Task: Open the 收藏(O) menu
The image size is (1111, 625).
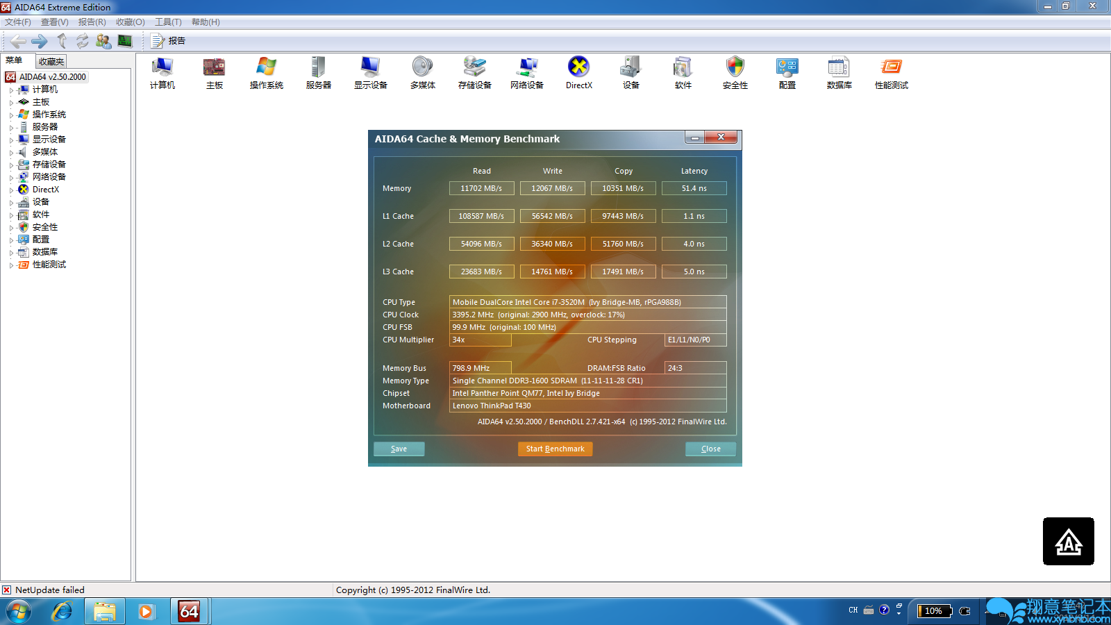Action: (x=131, y=22)
